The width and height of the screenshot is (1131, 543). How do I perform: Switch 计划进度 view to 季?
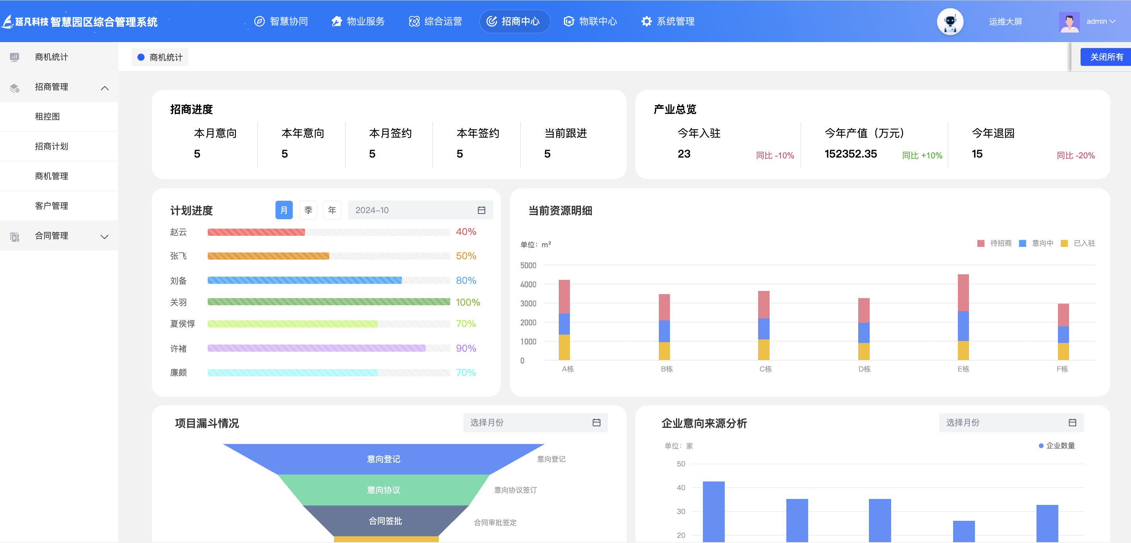tap(308, 210)
